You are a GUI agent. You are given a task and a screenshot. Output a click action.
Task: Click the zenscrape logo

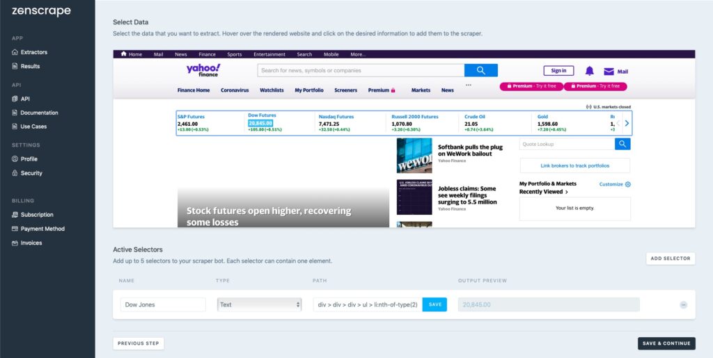coord(41,11)
